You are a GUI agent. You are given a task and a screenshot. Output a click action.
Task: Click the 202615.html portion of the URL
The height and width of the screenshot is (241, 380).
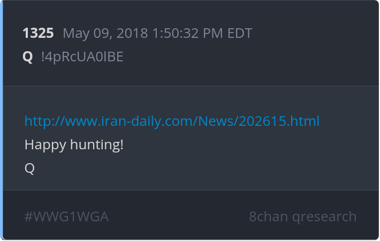(x=279, y=121)
